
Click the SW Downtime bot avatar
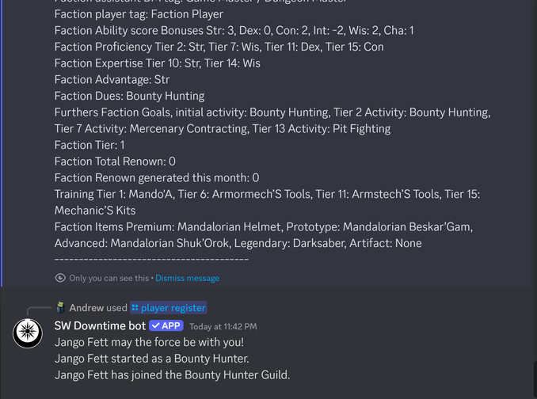[x=28, y=333]
